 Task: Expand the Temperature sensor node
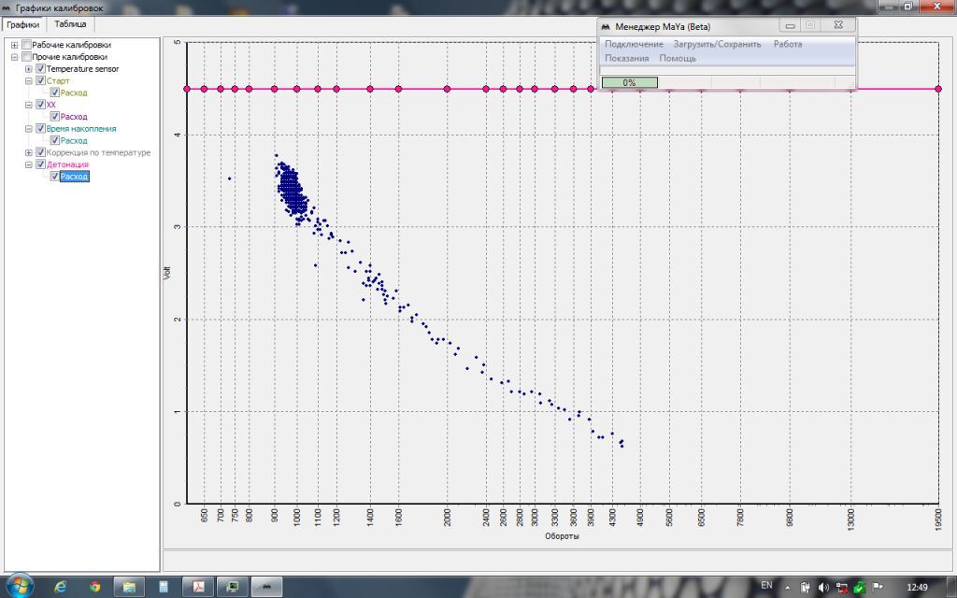pos(29,69)
